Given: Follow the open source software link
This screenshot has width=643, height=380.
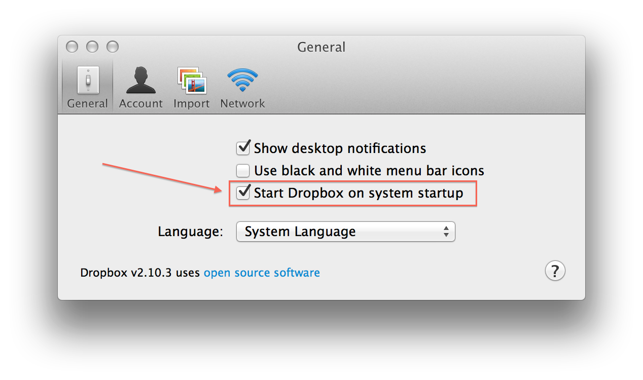Looking at the screenshot, I should coord(262,273).
